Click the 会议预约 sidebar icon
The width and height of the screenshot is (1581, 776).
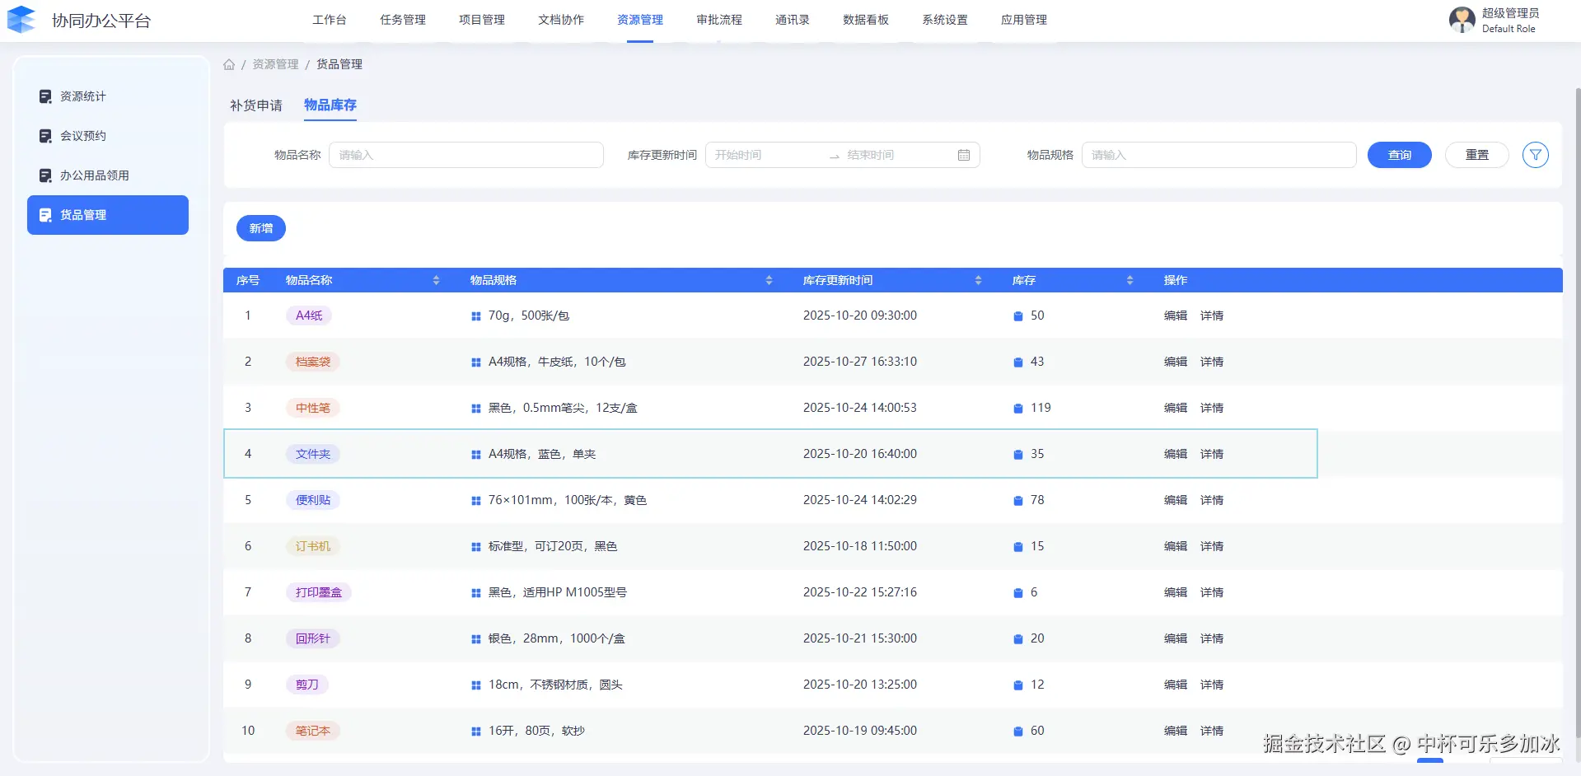45,136
